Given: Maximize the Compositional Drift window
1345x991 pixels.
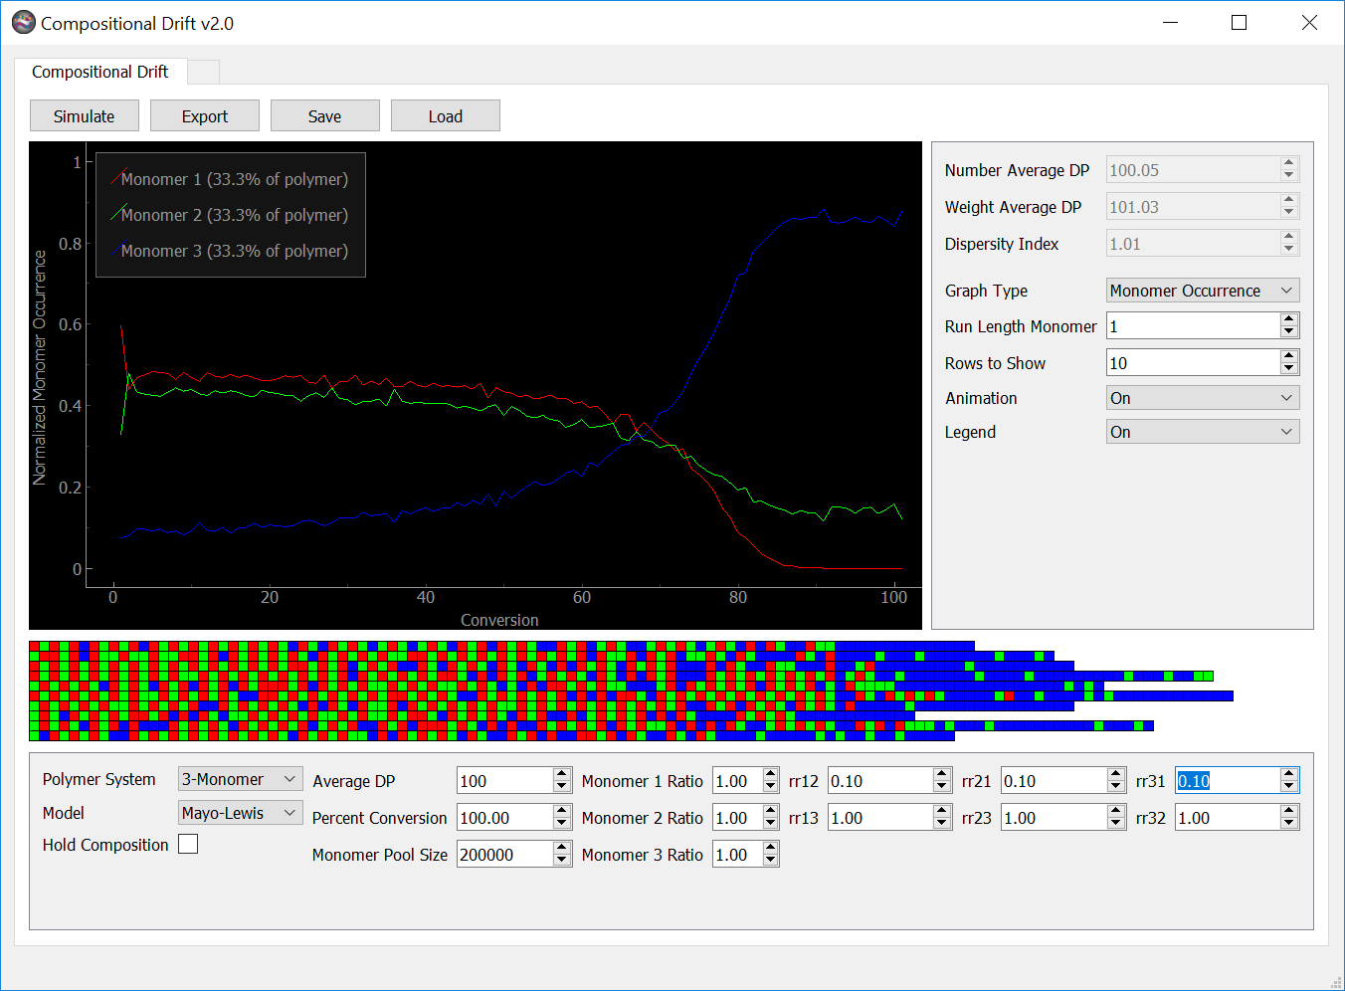Looking at the screenshot, I should 1239,23.
